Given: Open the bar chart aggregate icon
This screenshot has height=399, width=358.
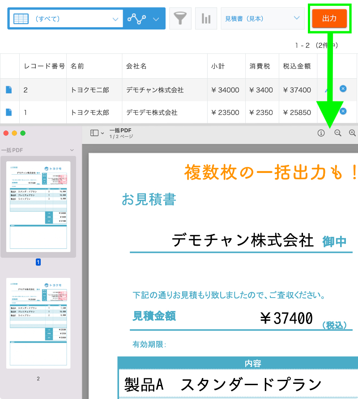Looking at the screenshot, I should tap(206, 18).
